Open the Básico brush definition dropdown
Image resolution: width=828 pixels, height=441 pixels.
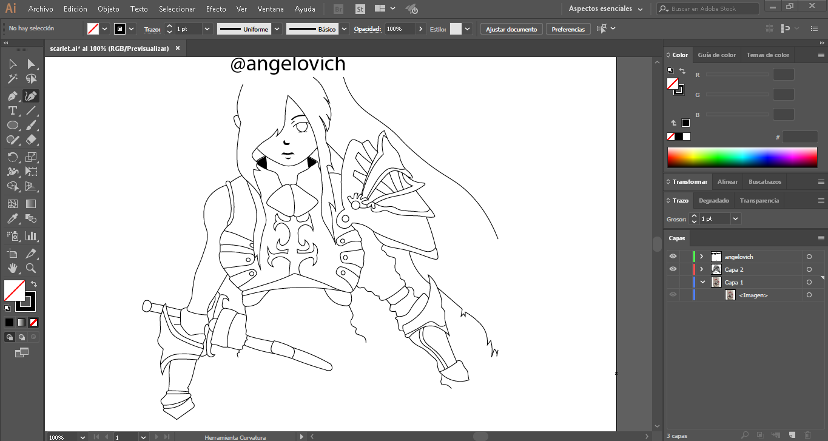coord(345,29)
